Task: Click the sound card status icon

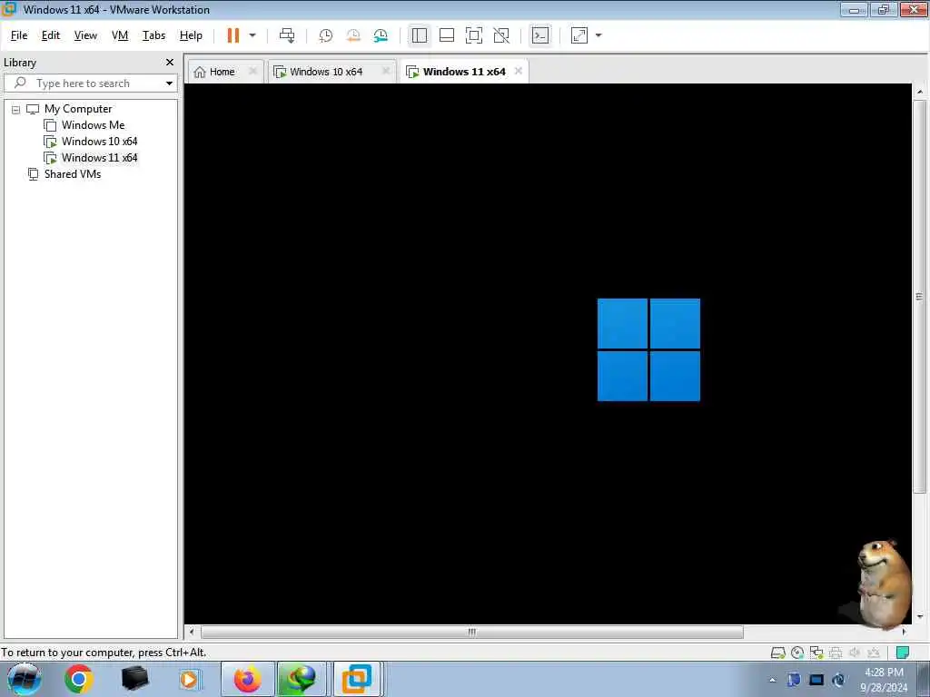Action: (855, 653)
